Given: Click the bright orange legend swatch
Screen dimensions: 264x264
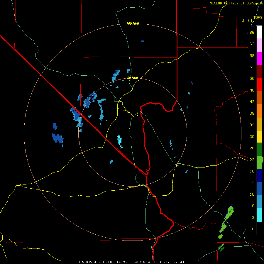Looking at the screenshot, I should pos(259,111).
